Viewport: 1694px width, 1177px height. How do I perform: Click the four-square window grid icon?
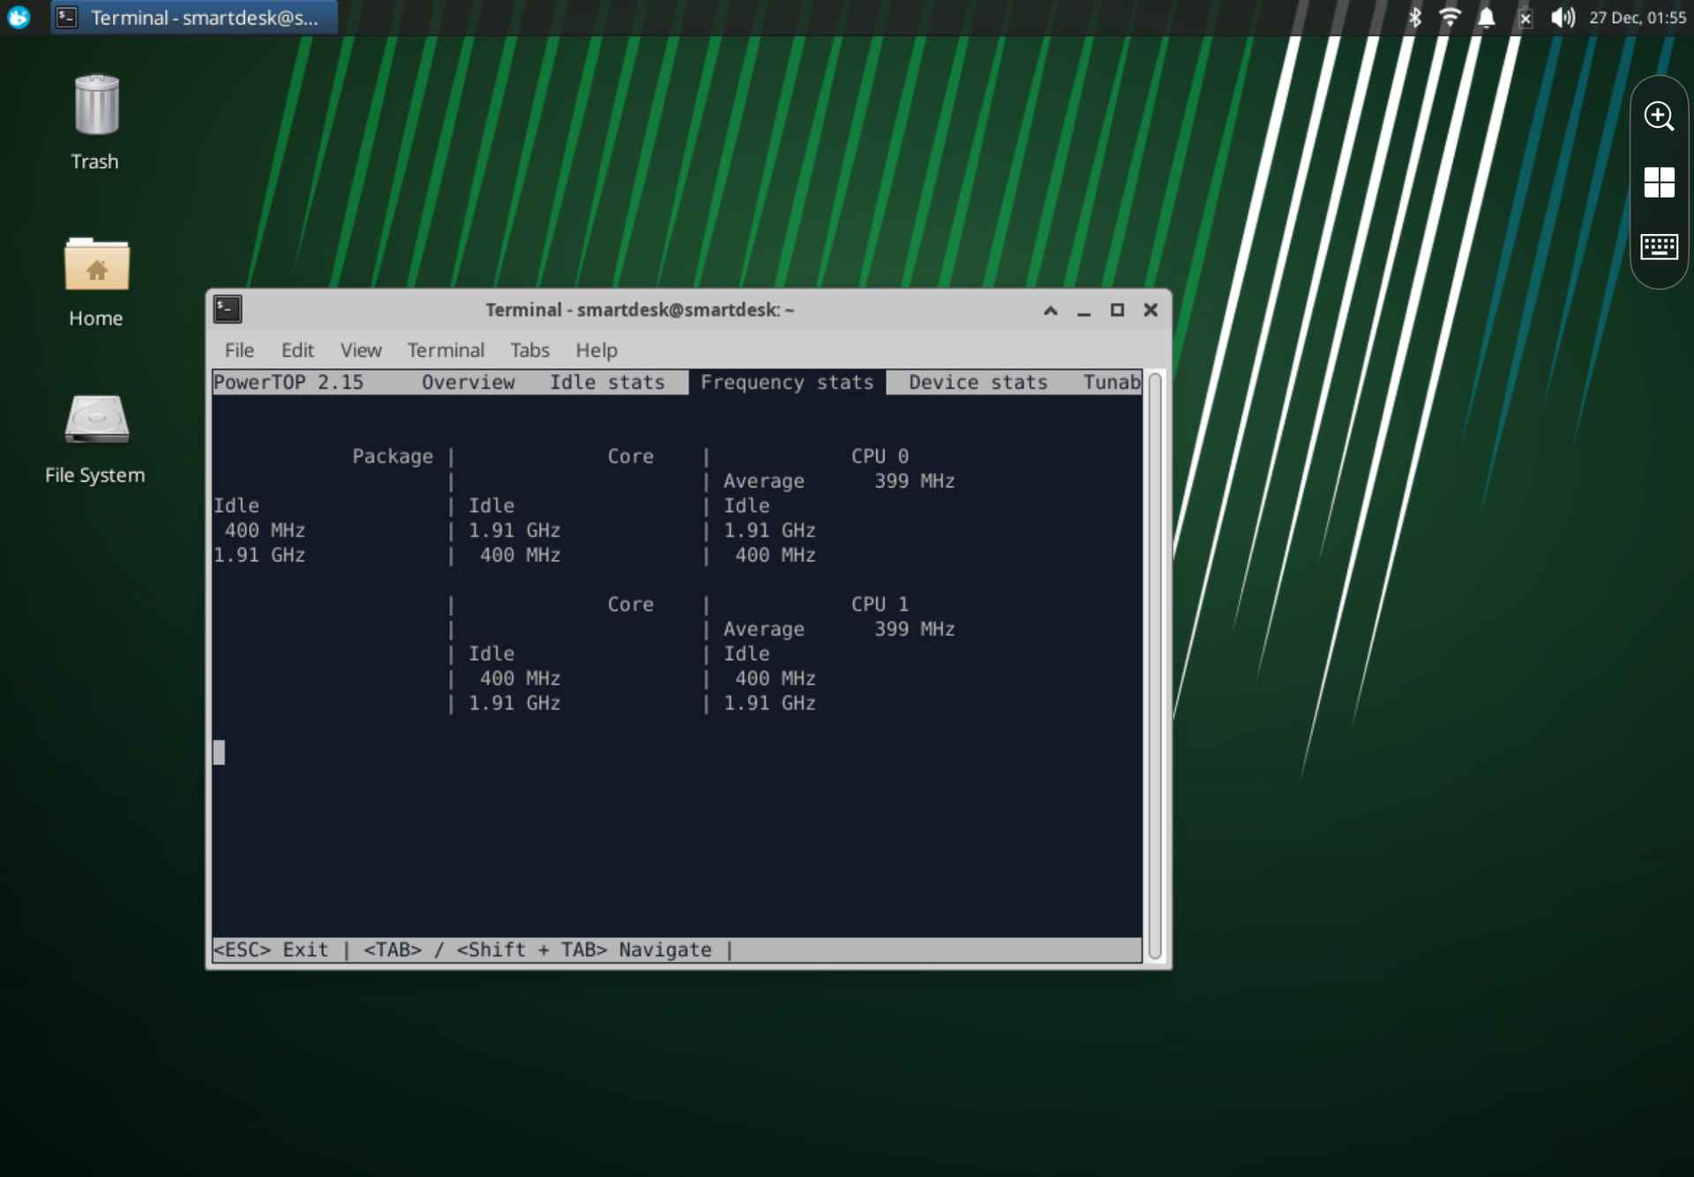click(x=1658, y=183)
